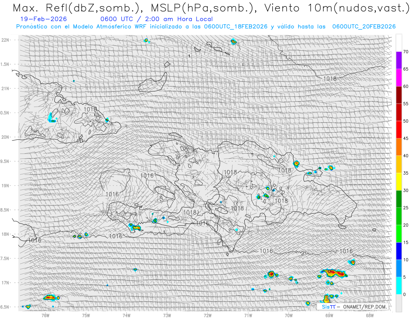Click the '21N' latitude axis label

pos(5,89)
